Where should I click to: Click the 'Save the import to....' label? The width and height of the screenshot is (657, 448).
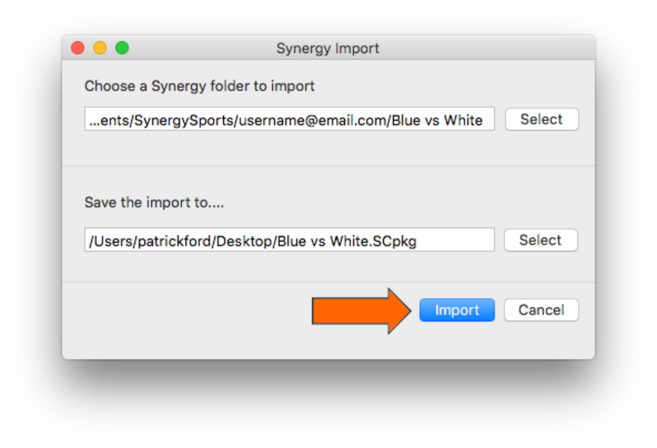[154, 202]
